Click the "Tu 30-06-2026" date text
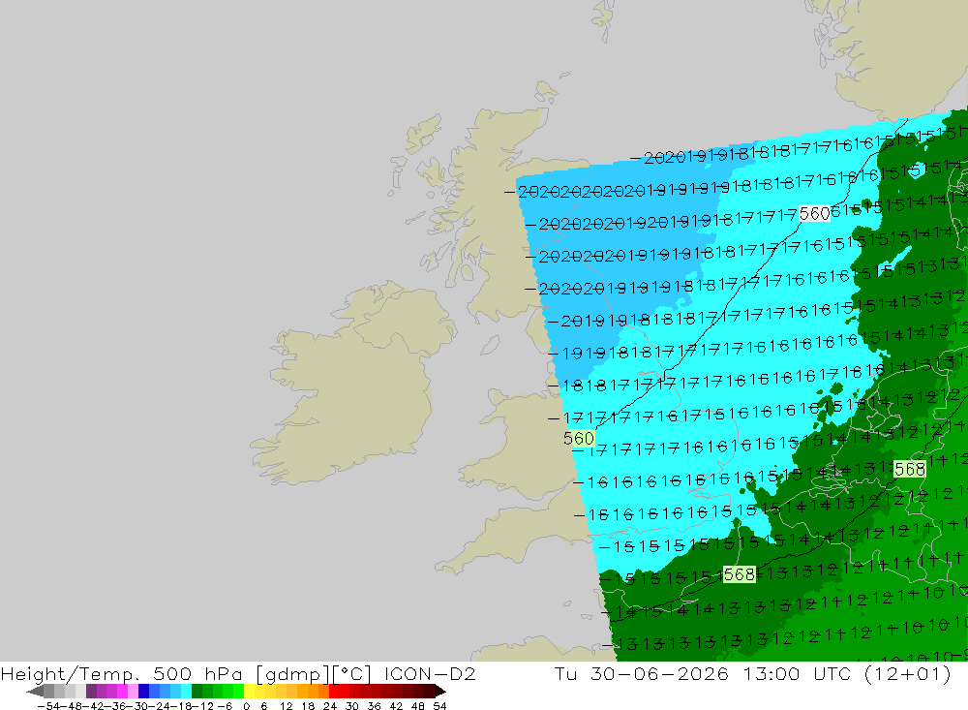The height and width of the screenshot is (710, 968). [x=641, y=673]
